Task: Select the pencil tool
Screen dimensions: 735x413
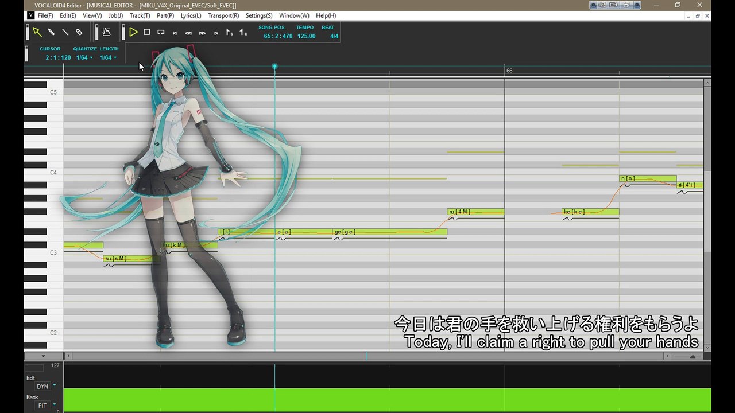Action: 51,32
